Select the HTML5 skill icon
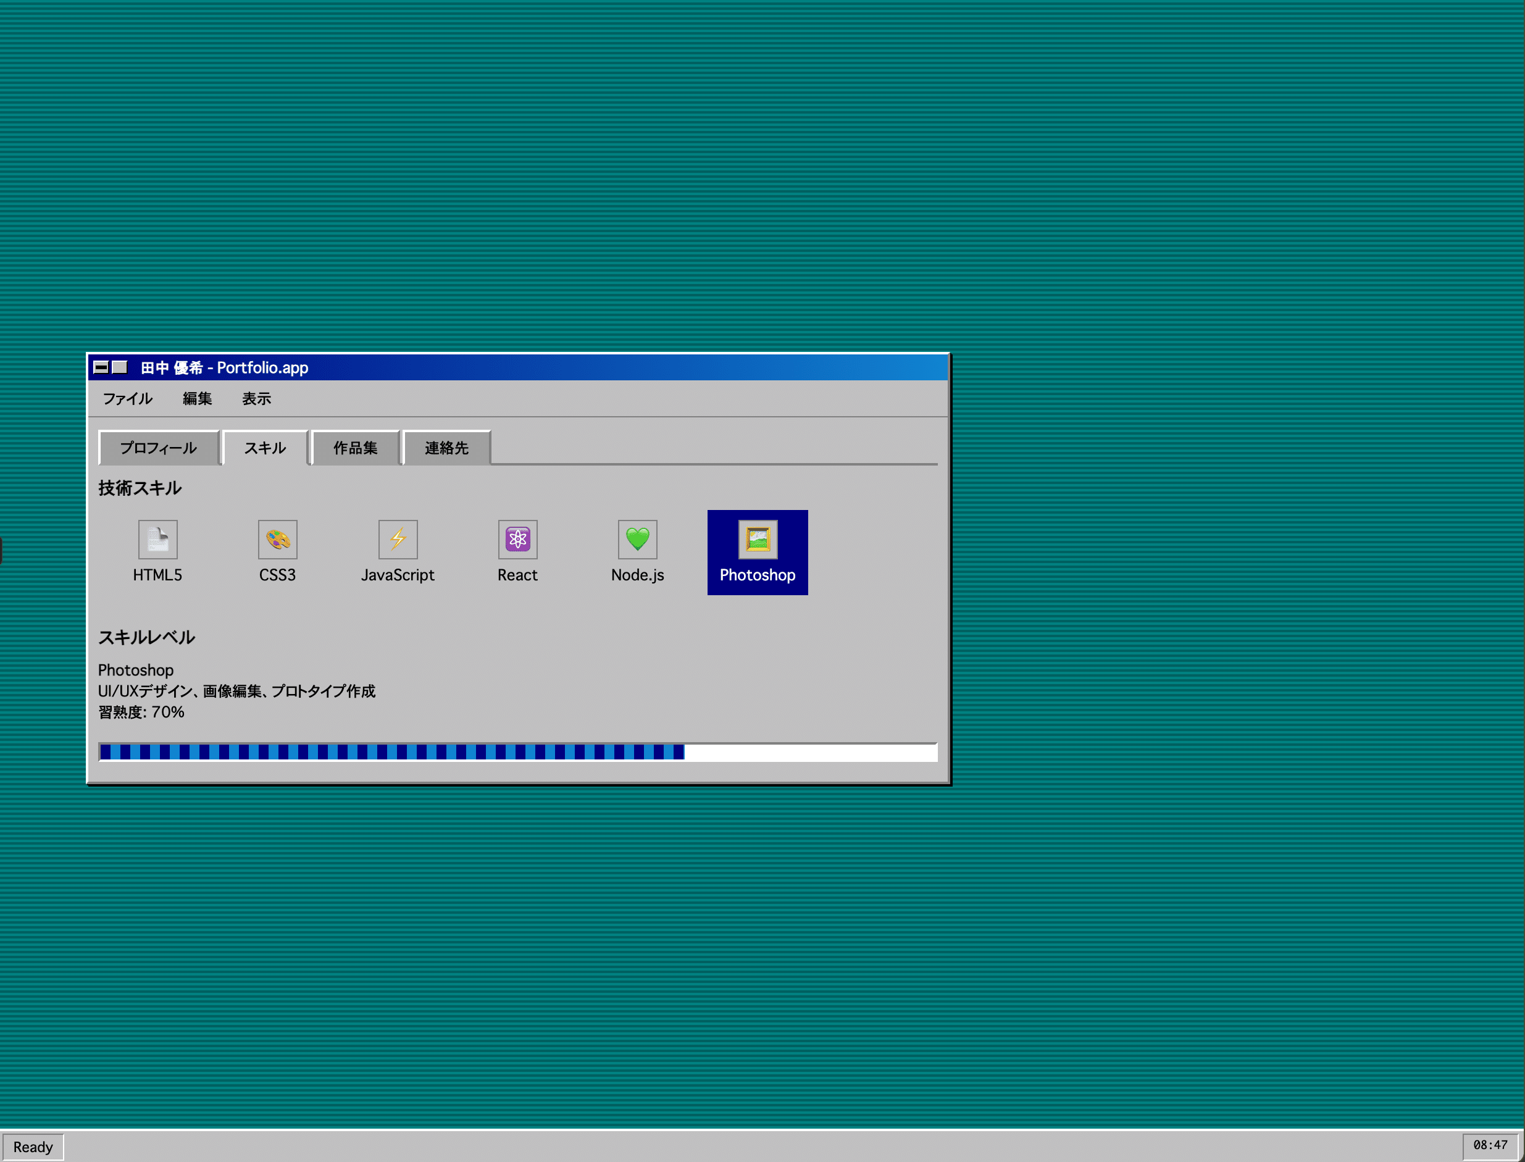The image size is (1525, 1162). (157, 540)
